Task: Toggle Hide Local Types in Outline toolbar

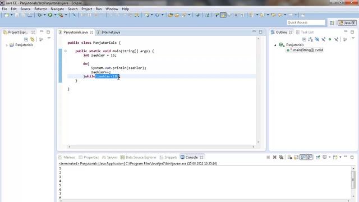Action: click(x=336, y=39)
